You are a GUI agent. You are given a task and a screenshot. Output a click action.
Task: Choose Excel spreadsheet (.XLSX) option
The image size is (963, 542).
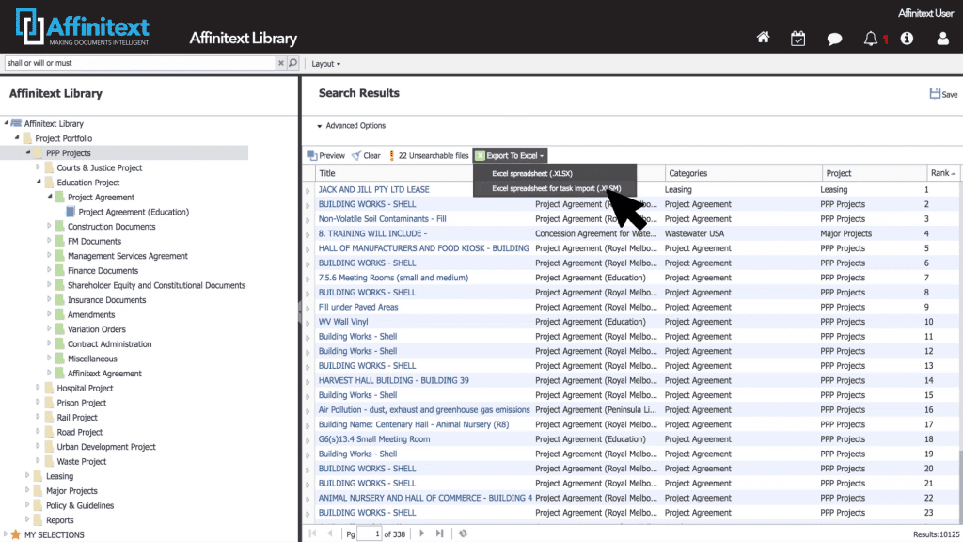coord(532,173)
